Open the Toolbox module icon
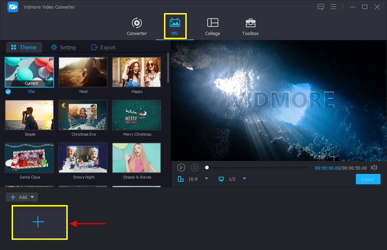Viewport: 387px width, 250px height. point(250,23)
